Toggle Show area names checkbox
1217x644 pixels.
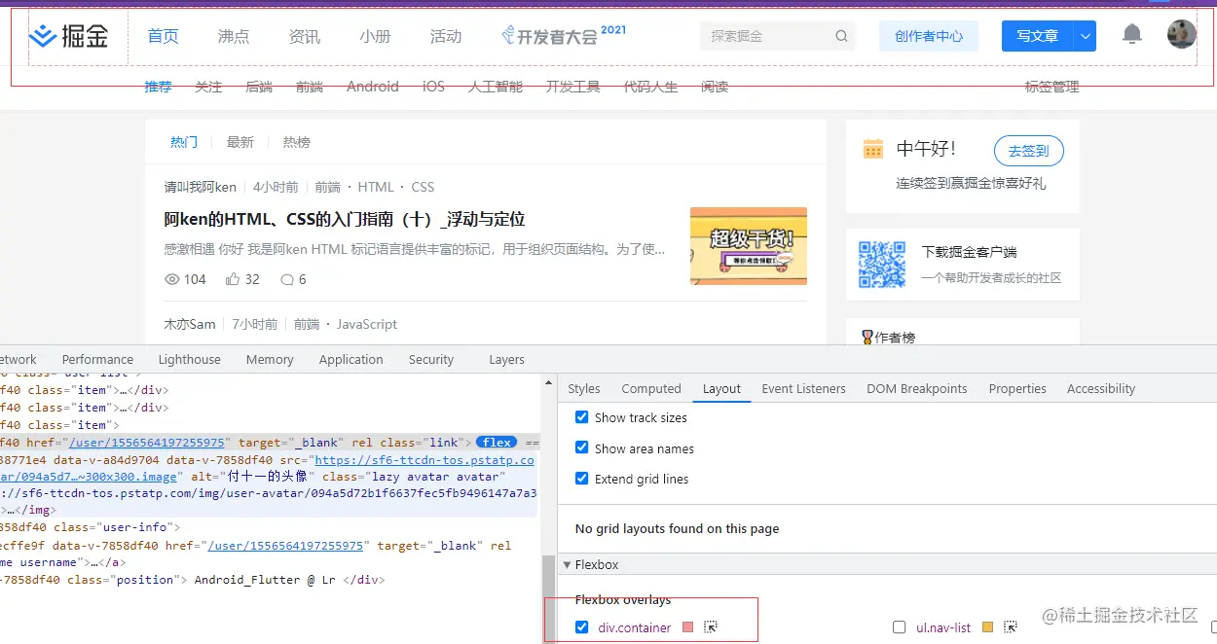[x=582, y=448]
